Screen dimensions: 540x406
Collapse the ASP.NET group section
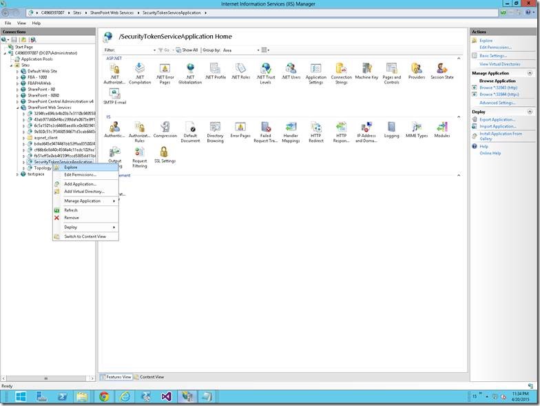[x=459, y=58]
